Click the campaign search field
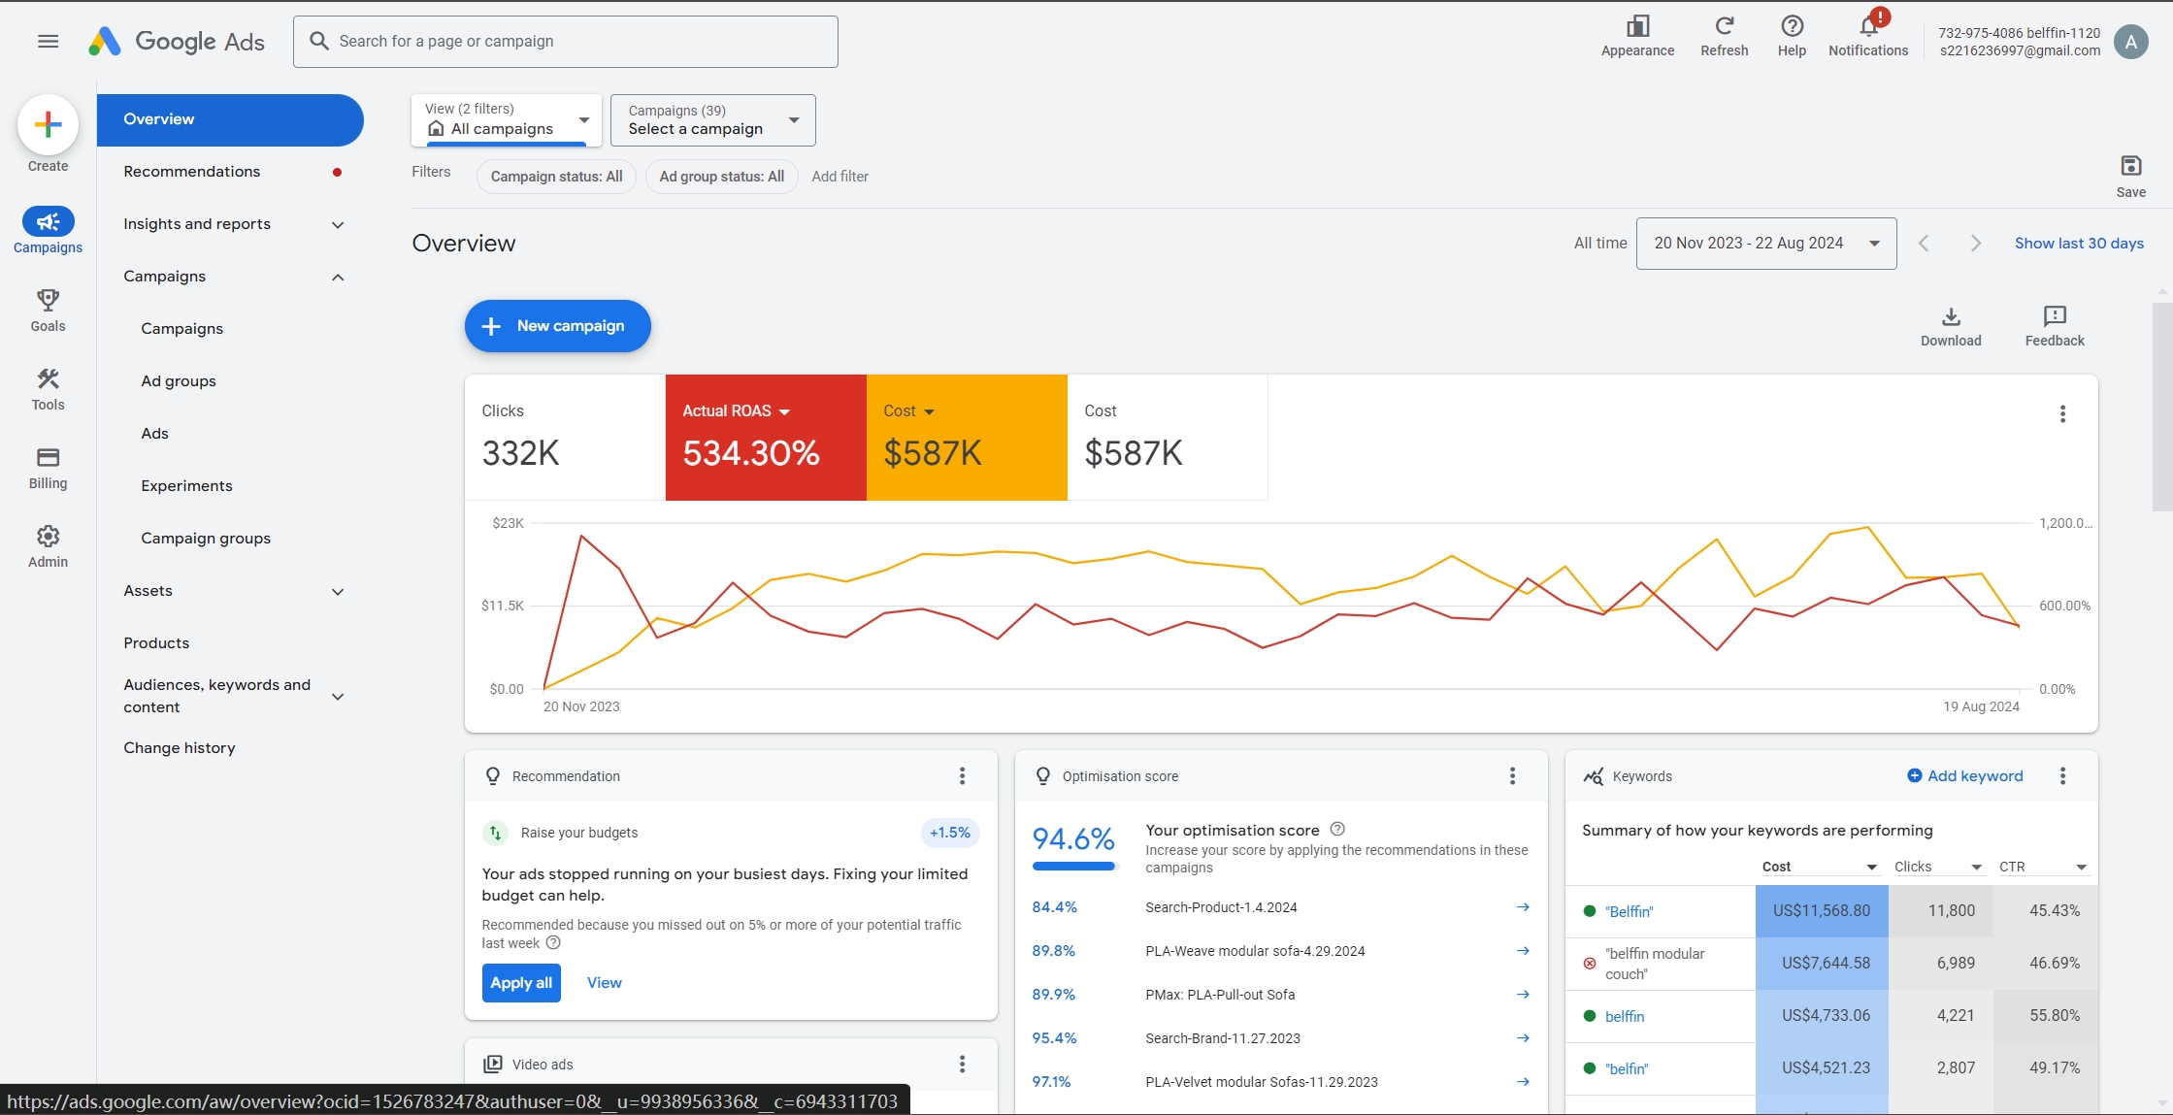This screenshot has width=2173, height=1115. coord(565,42)
